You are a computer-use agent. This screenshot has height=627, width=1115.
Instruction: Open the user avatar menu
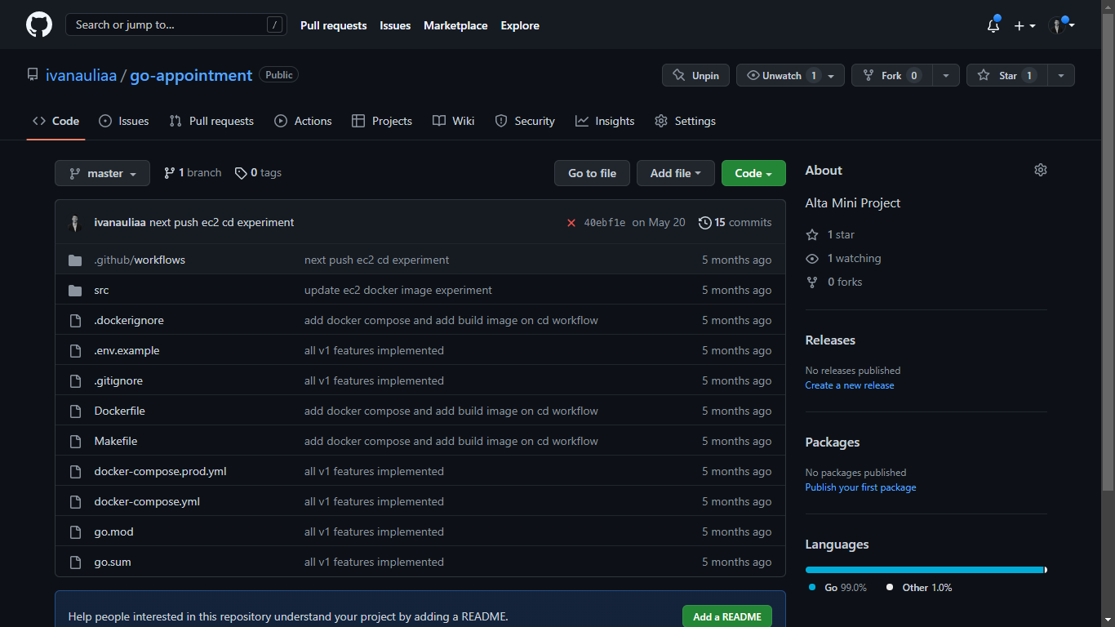pyautogui.click(x=1061, y=25)
